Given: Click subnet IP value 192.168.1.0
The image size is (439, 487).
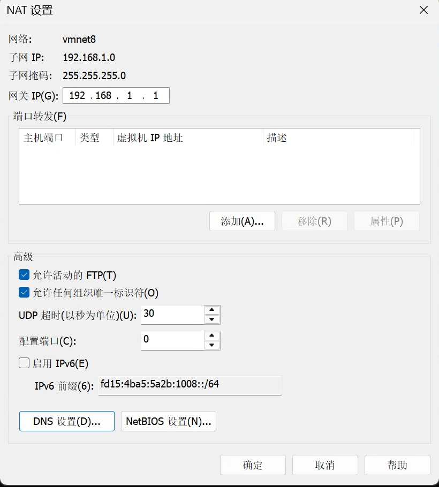Looking at the screenshot, I should (x=89, y=57).
